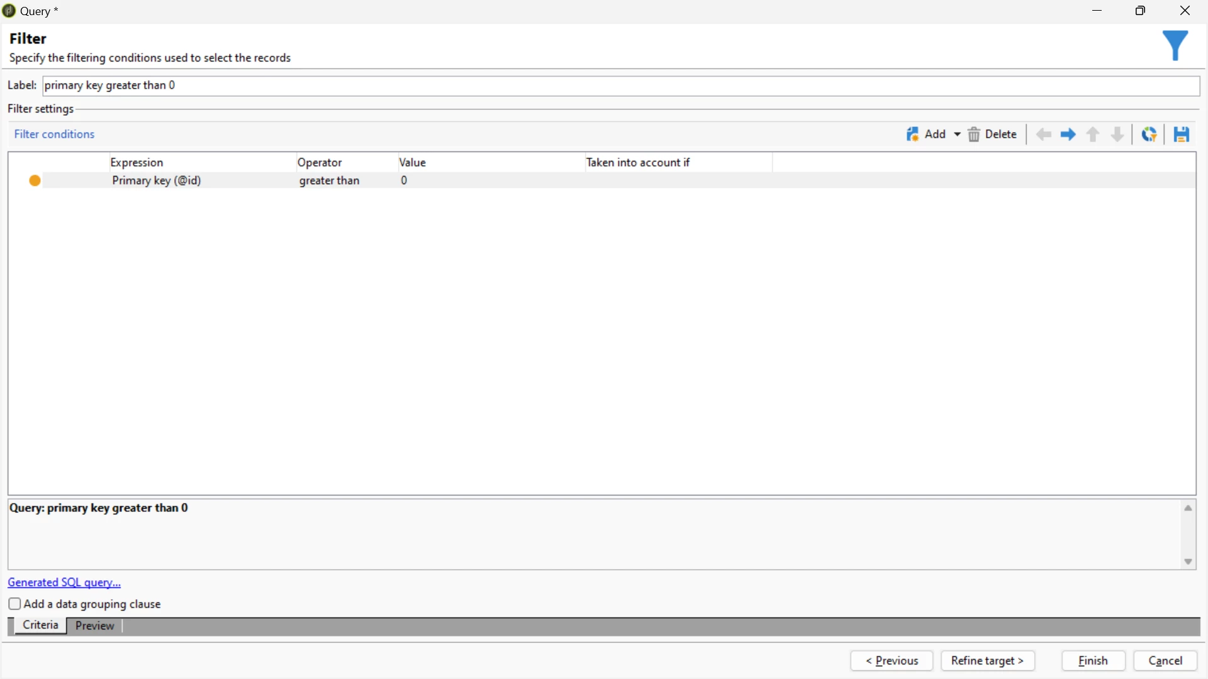The width and height of the screenshot is (1208, 679).
Task: Click the Add filter condition icon
Action: coord(913,134)
